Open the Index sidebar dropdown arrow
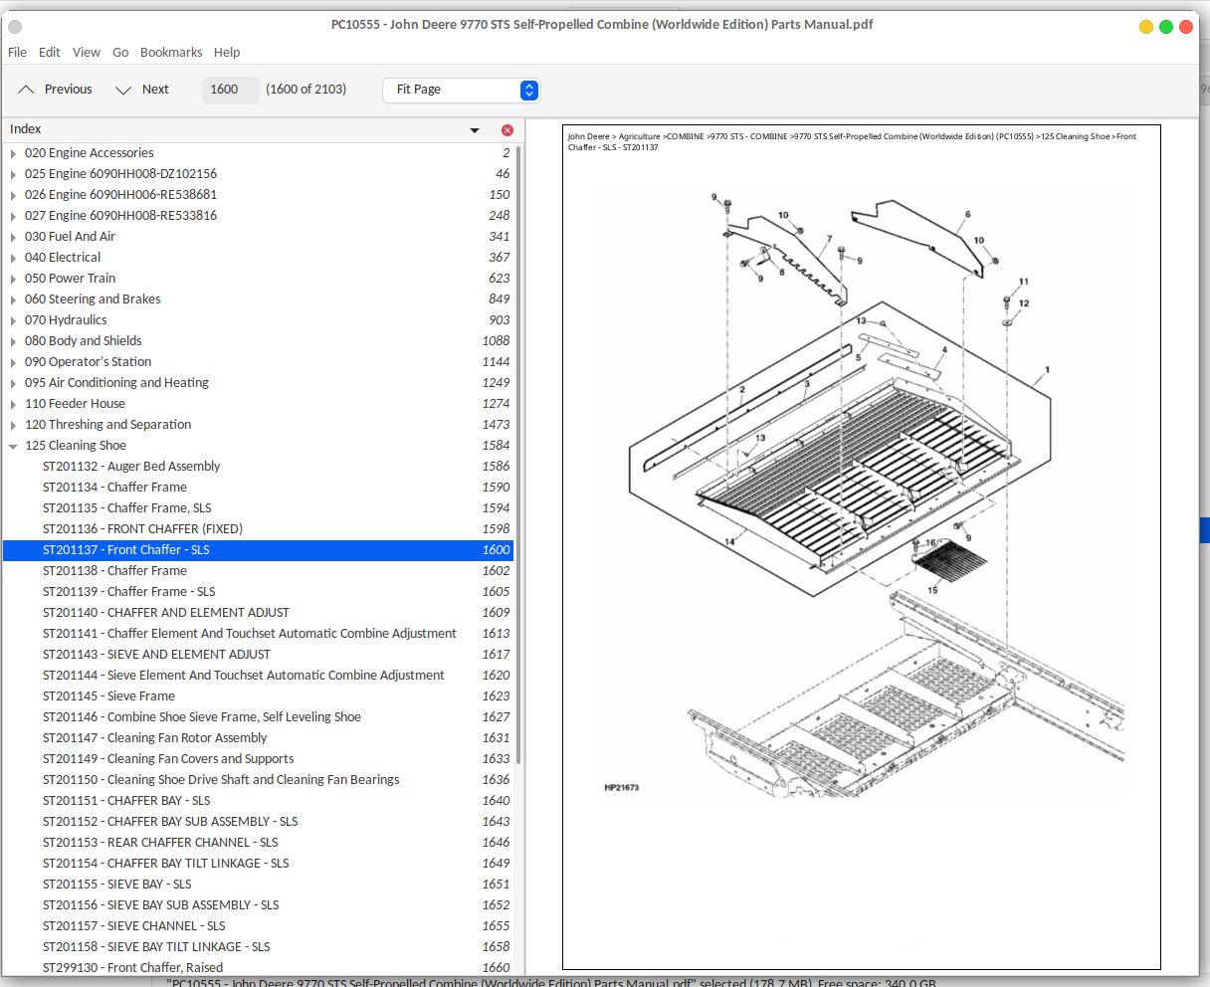 475,130
